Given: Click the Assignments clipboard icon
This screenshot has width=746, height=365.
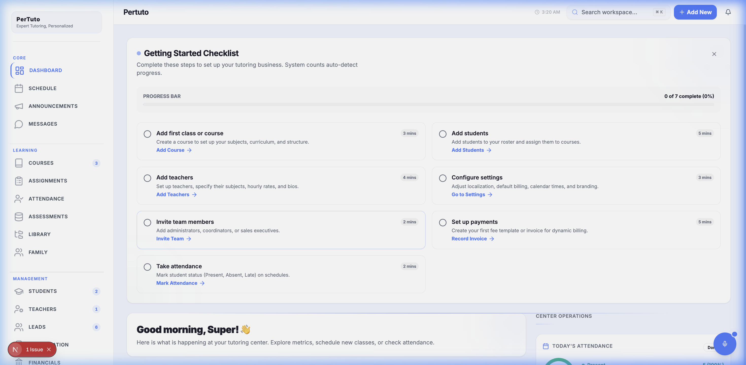Looking at the screenshot, I should pyautogui.click(x=19, y=181).
